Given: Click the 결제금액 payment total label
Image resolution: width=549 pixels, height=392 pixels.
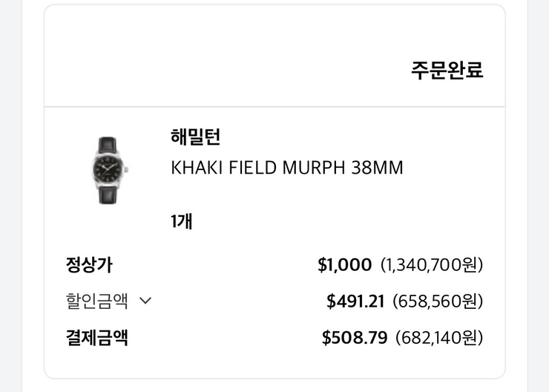Looking at the screenshot, I should [97, 338].
